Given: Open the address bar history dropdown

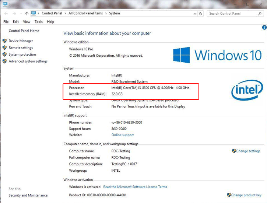Looking at the screenshot, I should (195, 14).
